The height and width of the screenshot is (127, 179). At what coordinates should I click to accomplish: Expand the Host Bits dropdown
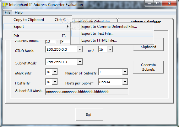[x=55, y=82]
